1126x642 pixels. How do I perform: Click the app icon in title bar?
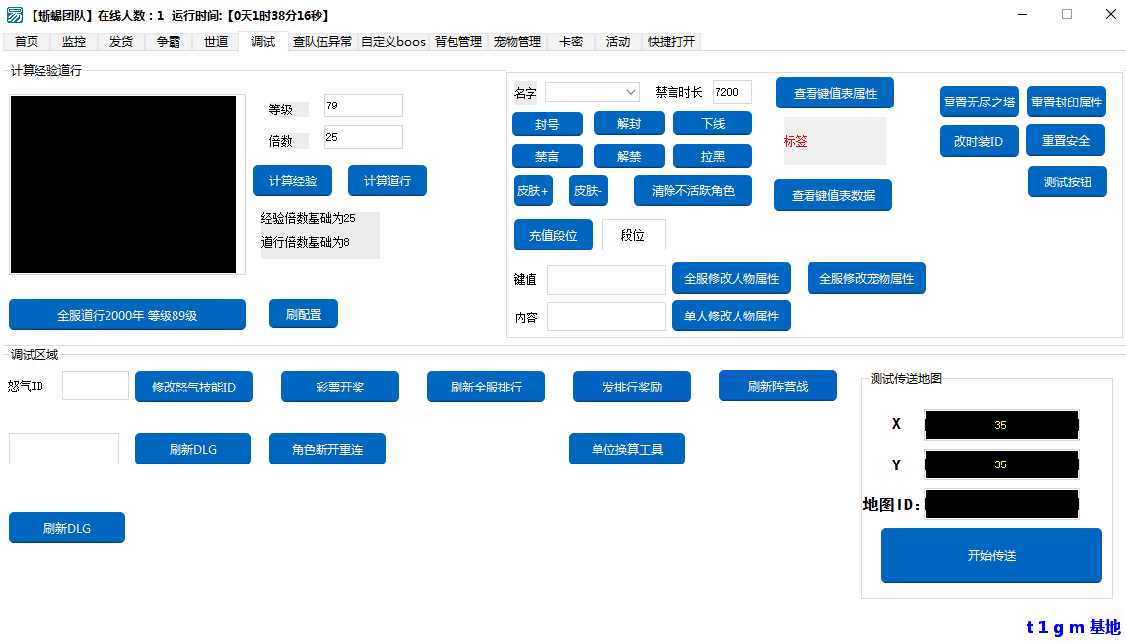coord(15,15)
